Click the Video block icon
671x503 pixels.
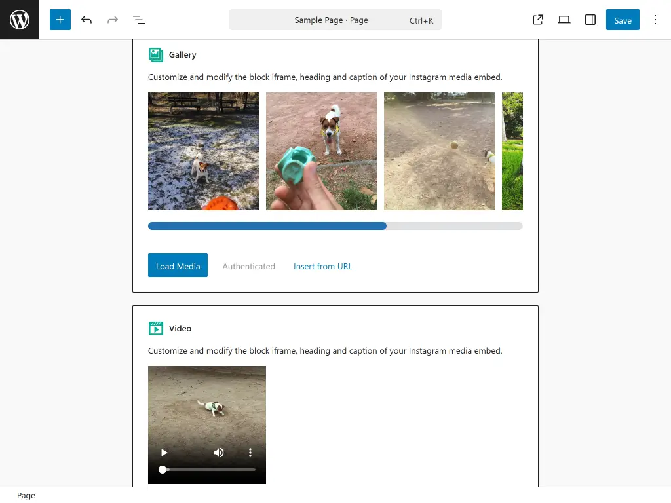pos(155,328)
